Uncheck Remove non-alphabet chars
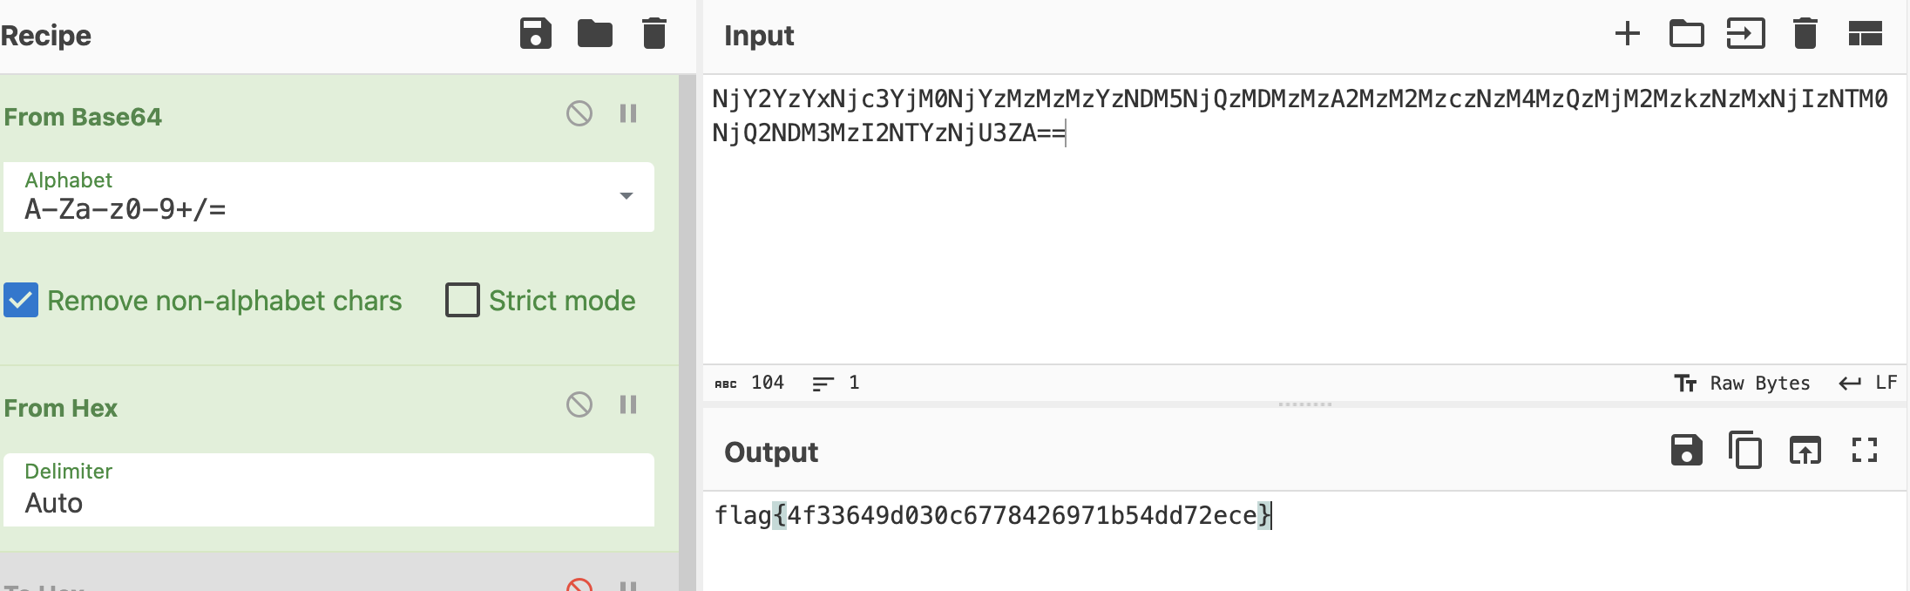This screenshot has width=1910, height=591. [x=21, y=300]
